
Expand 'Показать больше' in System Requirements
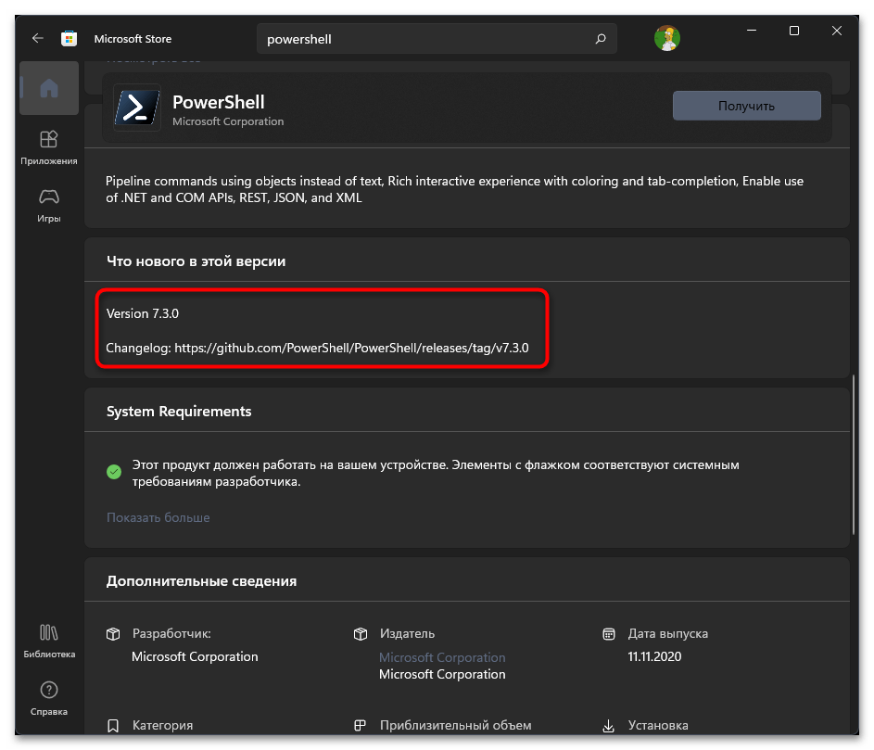click(x=158, y=517)
